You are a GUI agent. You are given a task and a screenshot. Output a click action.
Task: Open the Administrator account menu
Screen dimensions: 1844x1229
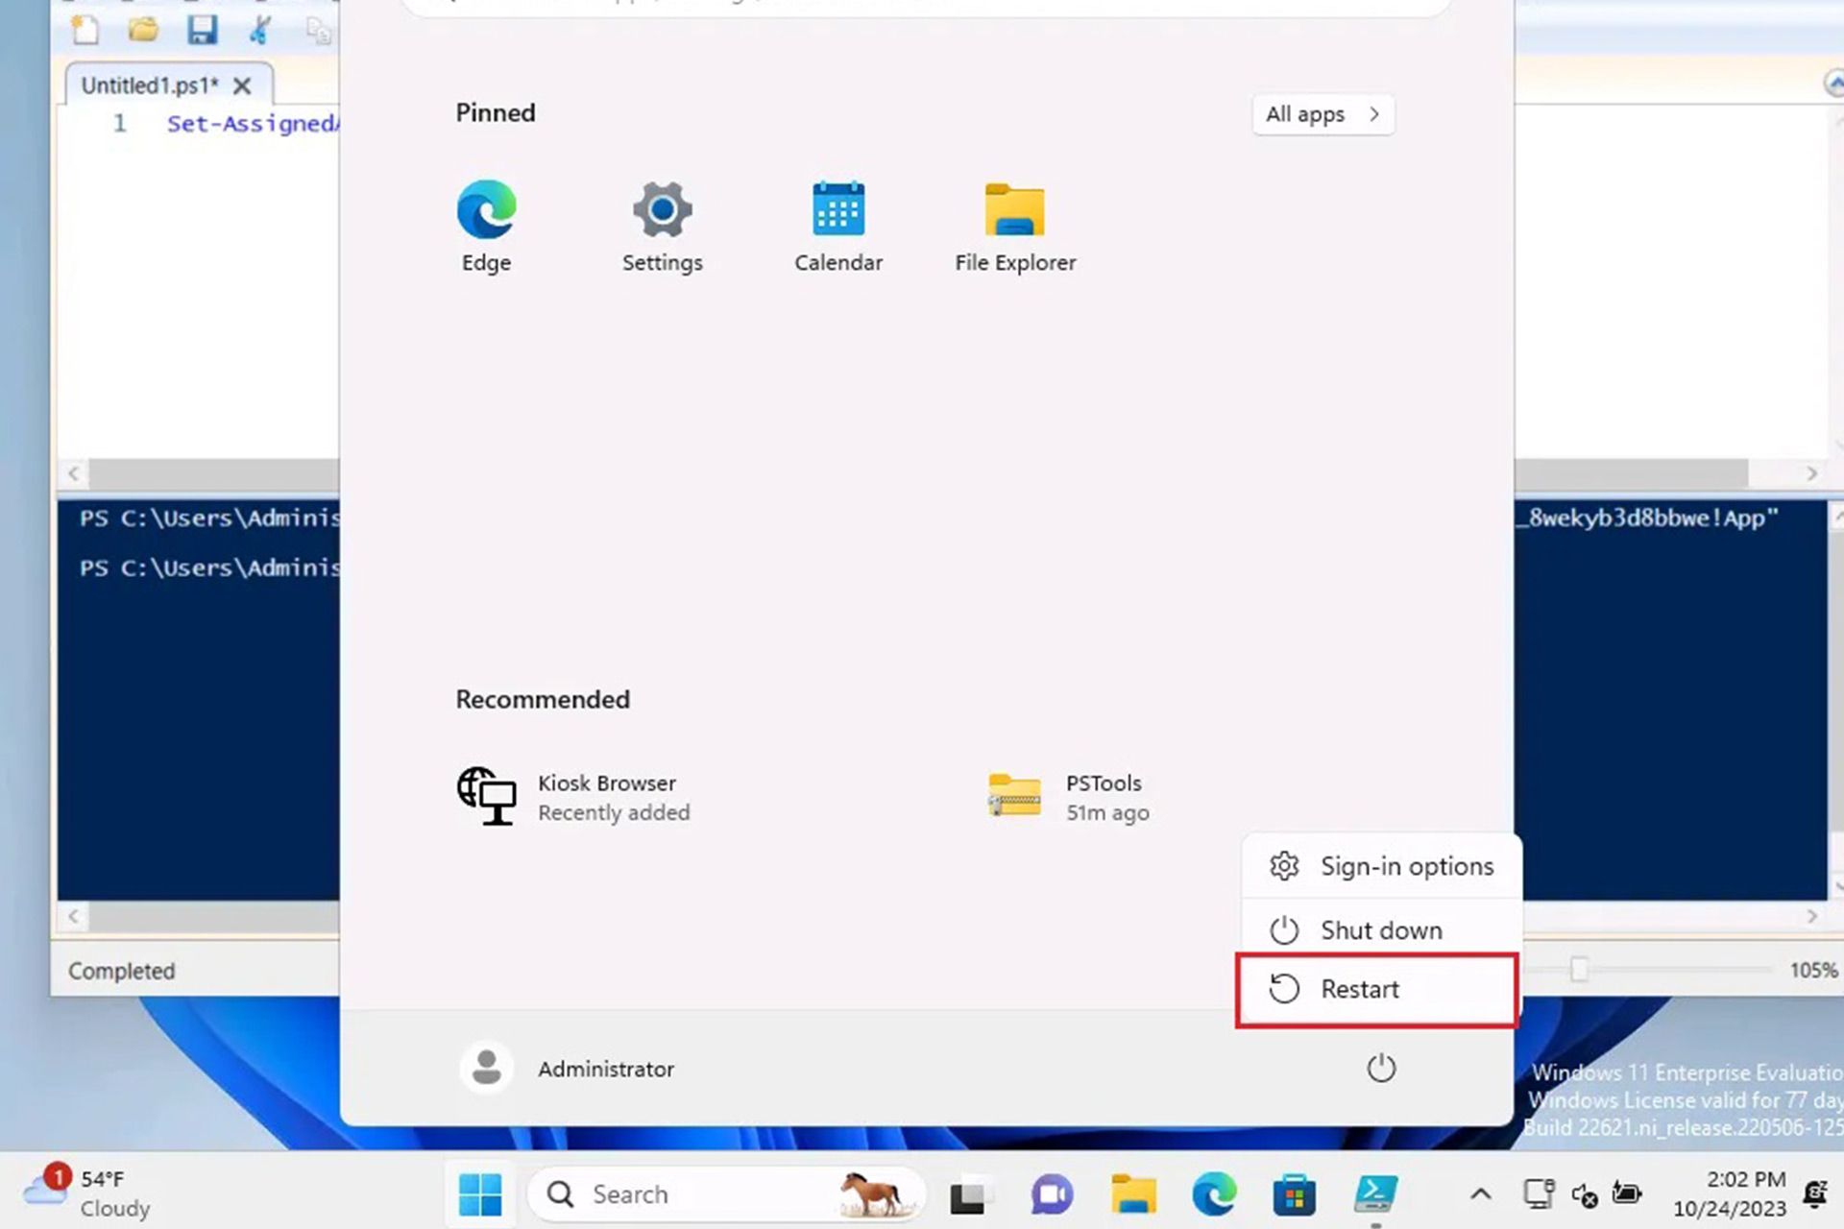pyautogui.click(x=569, y=1068)
